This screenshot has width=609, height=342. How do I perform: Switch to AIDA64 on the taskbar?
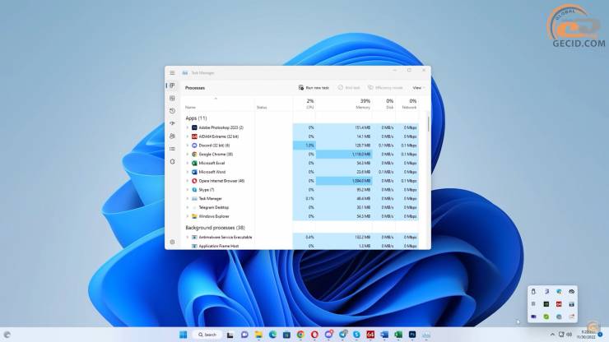[x=370, y=335]
